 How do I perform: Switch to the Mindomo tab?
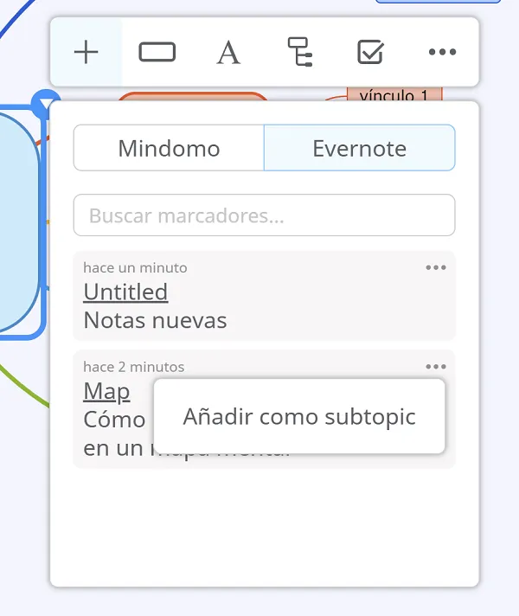(169, 148)
